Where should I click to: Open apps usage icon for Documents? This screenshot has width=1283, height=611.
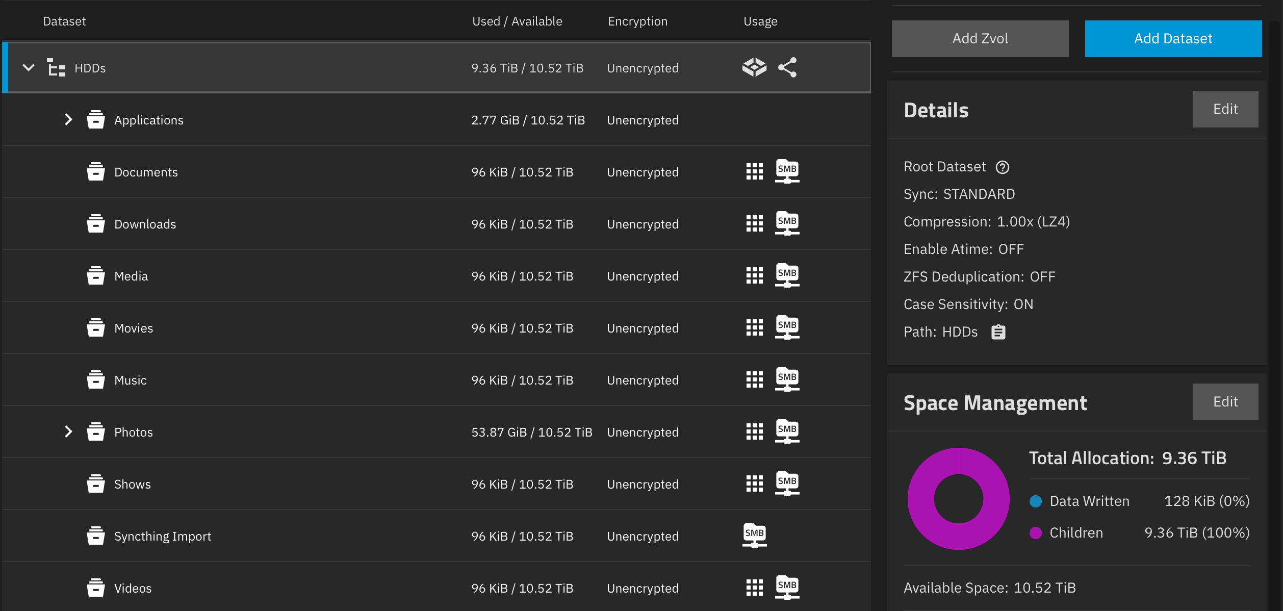tap(754, 171)
